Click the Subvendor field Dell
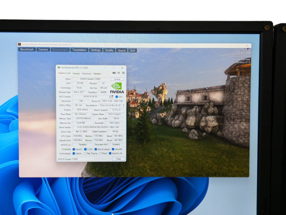The width and height of the screenshot is (286, 215). (81, 101)
